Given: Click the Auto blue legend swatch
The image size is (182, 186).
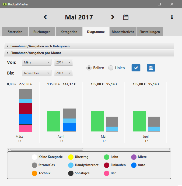Looking at the screenshot, I should pyautogui.click(x=134, y=165).
